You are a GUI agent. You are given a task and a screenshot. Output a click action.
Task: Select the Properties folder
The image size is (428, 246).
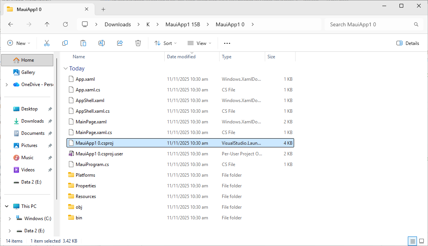coord(180,185)
